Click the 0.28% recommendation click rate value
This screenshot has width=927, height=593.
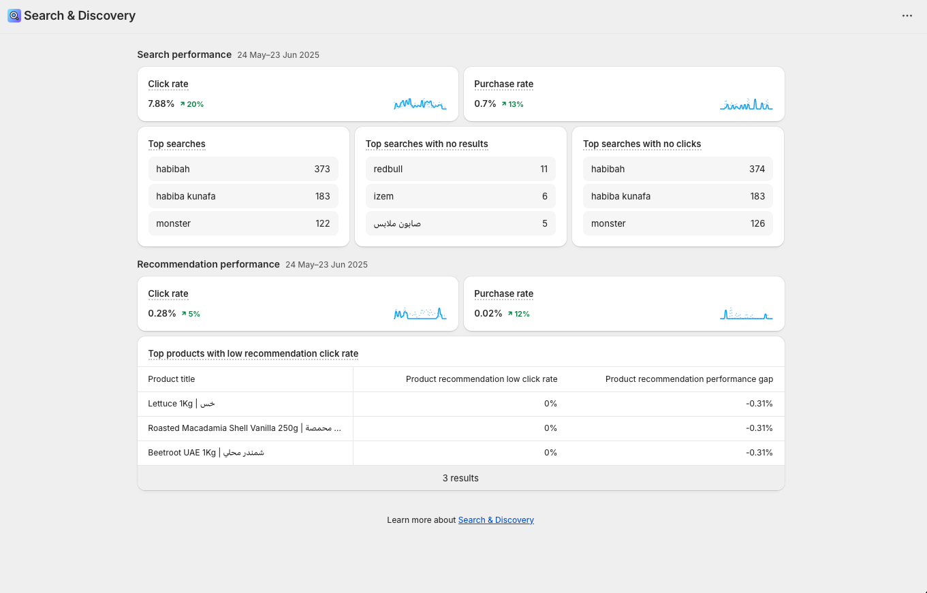click(x=162, y=314)
